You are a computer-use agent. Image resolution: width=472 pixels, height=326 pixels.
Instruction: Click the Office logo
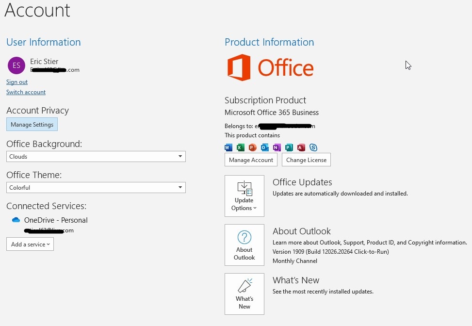coord(270,67)
